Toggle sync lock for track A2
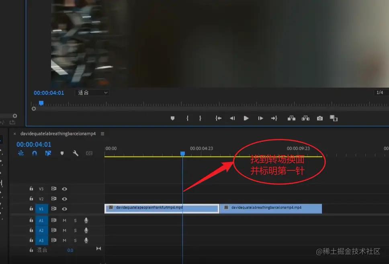This screenshot has height=264, width=389. [x=53, y=230]
